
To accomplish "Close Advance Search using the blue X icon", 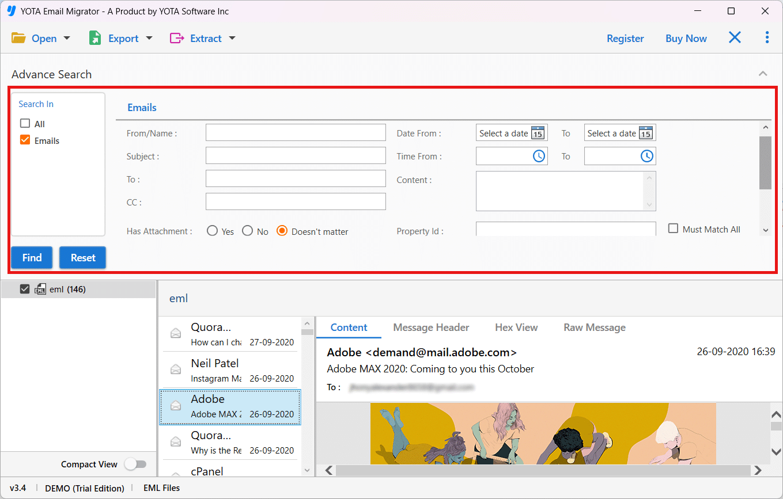I will (735, 37).
